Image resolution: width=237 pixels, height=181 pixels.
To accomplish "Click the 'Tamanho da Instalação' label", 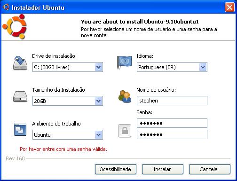I will click(58, 90).
